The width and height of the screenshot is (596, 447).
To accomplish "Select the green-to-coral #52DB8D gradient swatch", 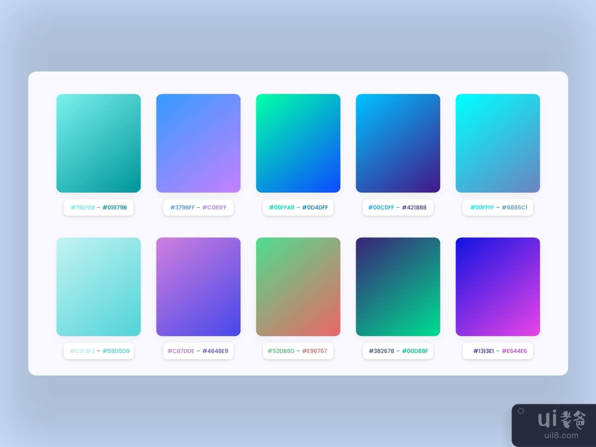I will [x=298, y=287].
